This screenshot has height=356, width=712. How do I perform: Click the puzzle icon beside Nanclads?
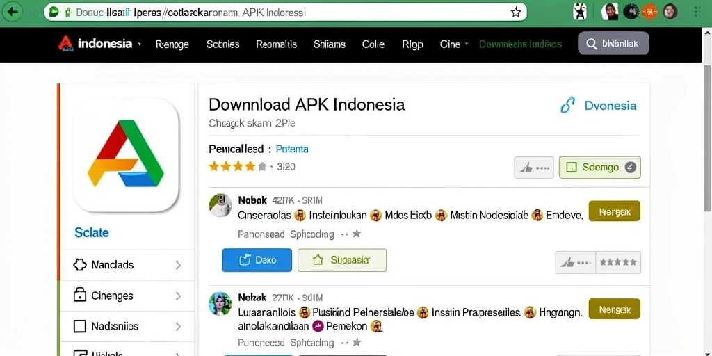tap(80, 265)
